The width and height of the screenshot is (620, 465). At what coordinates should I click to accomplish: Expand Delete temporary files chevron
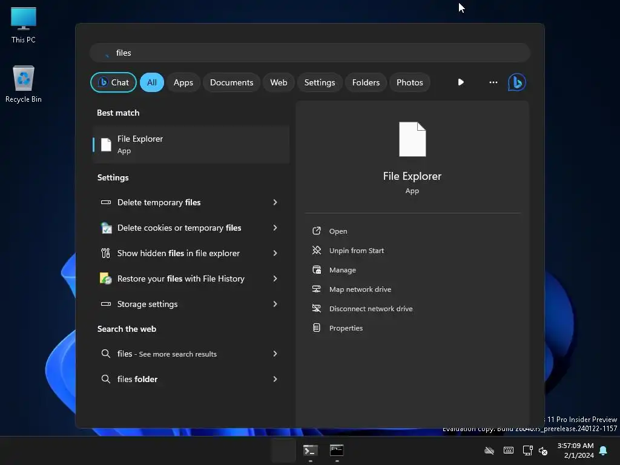point(275,202)
